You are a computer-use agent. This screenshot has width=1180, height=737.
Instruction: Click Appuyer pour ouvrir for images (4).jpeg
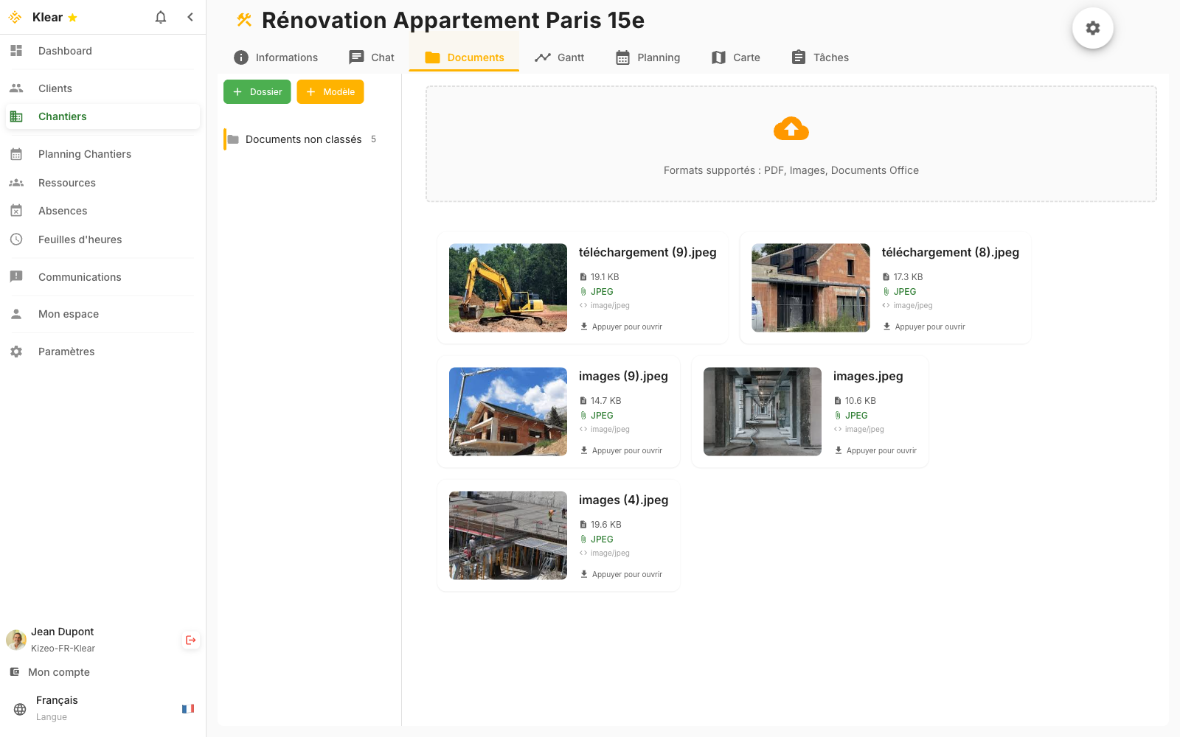click(626, 574)
